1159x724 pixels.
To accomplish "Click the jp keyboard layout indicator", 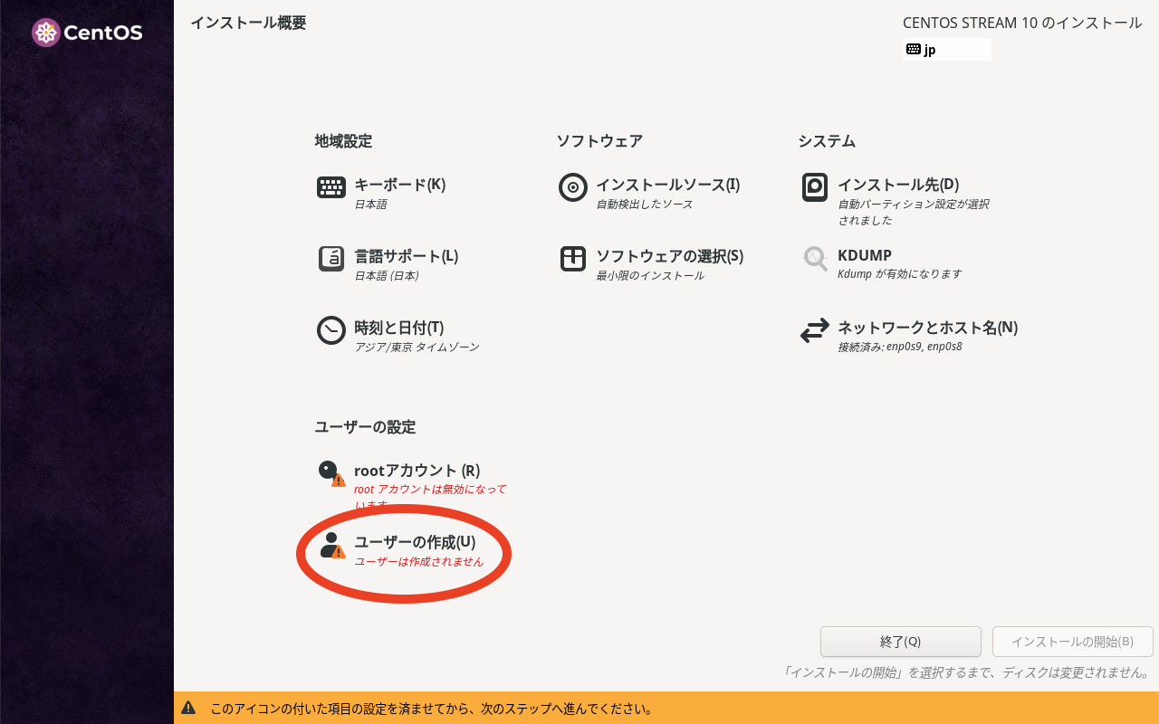I will (x=947, y=50).
